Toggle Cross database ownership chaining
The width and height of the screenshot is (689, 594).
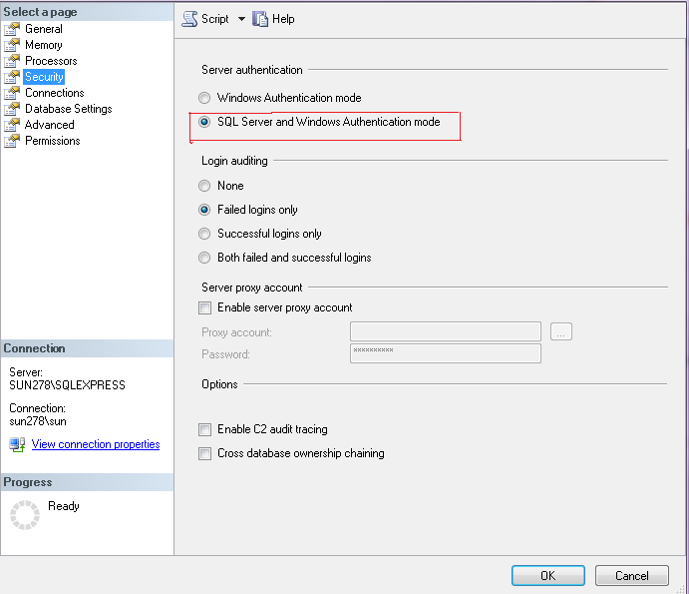pyautogui.click(x=204, y=453)
